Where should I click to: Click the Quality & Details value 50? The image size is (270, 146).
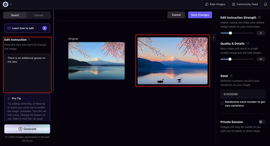(x=261, y=59)
